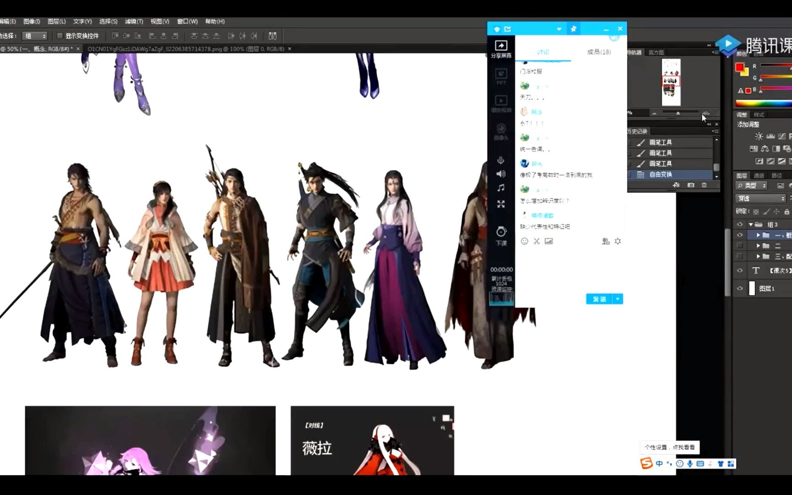Close the 50% (一、概念) document tab
This screenshot has width=792, height=495.
(x=78, y=49)
